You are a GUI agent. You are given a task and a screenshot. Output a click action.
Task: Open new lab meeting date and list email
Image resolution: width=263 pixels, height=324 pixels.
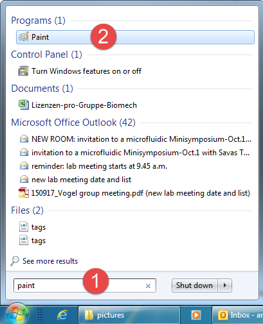coord(81,180)
